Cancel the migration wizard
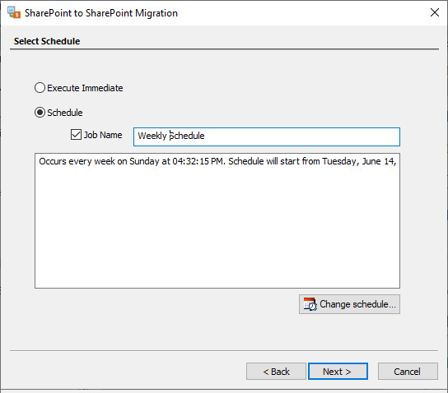The height and width of the screenshot is (393, 448). 408,372
